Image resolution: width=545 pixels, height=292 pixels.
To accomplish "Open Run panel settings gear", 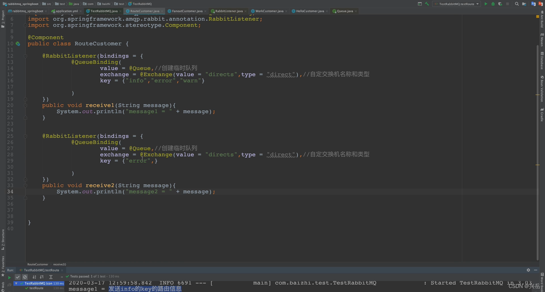I will (x=528, y=270).
